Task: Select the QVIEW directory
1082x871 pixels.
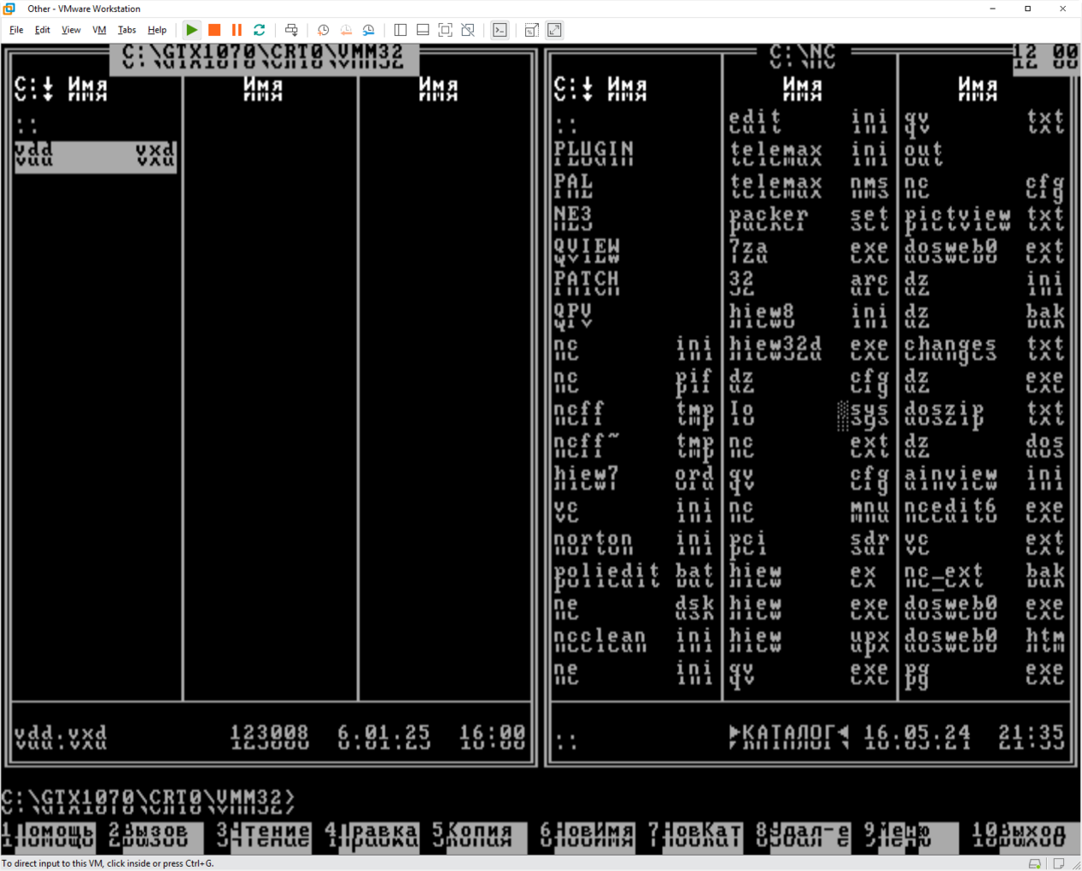Action: coord(587,251)
